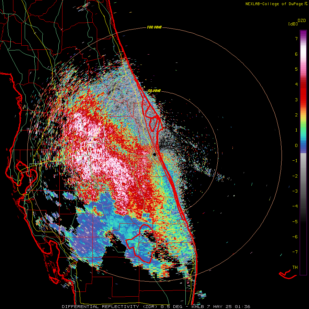309x309 pixels.
Task: Click the 100 NMI range ring label
Action: click(154, 27)
